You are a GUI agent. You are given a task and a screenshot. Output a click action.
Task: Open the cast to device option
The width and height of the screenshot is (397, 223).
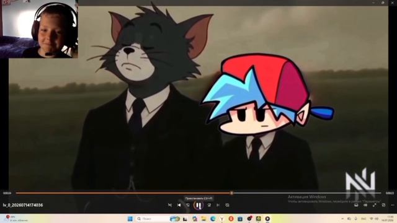[x=356, y=205]
